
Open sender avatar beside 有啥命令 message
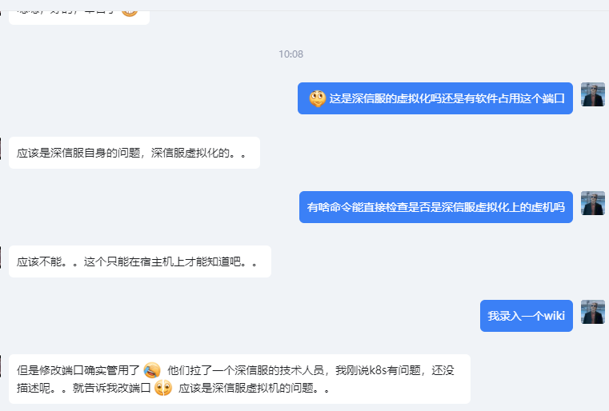tap(592, 204)
